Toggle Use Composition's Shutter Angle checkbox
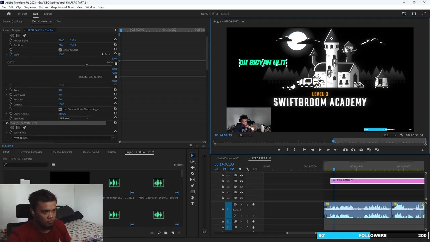 click(60, 109)
